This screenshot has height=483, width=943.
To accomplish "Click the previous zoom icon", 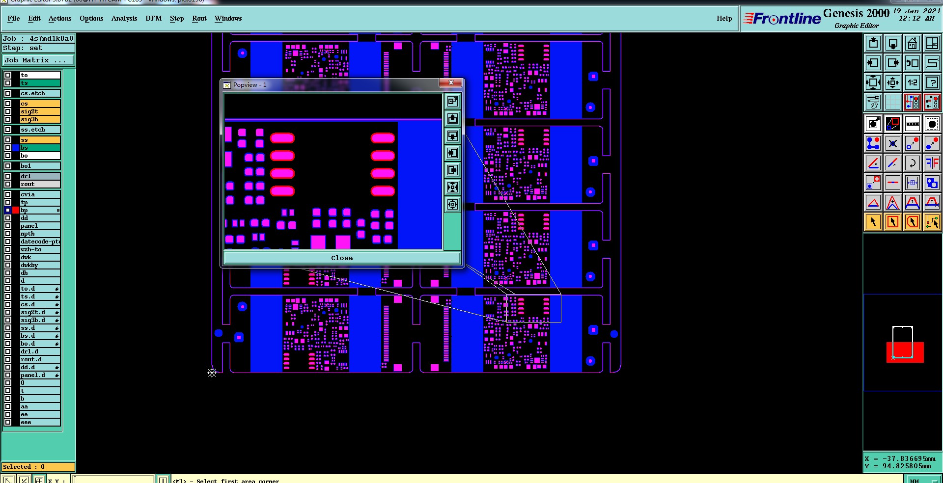I will click(x=913, y=63).
